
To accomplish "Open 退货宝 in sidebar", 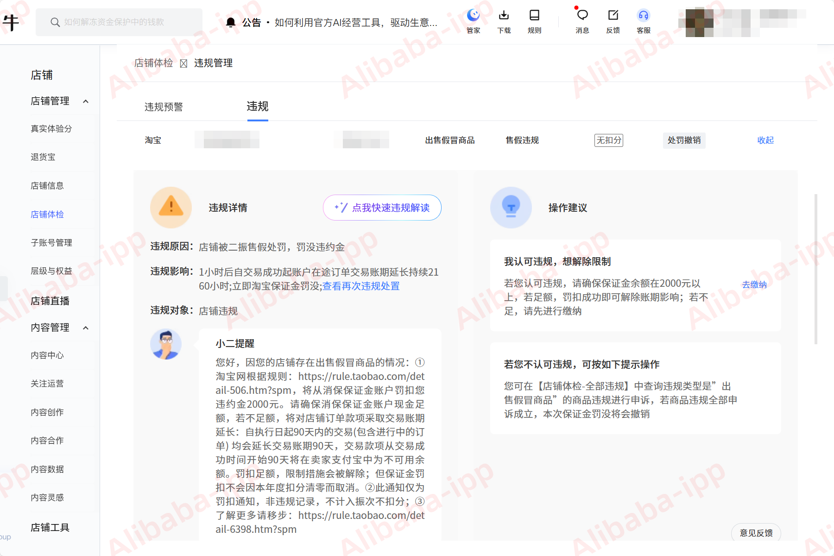I will 43,157.
